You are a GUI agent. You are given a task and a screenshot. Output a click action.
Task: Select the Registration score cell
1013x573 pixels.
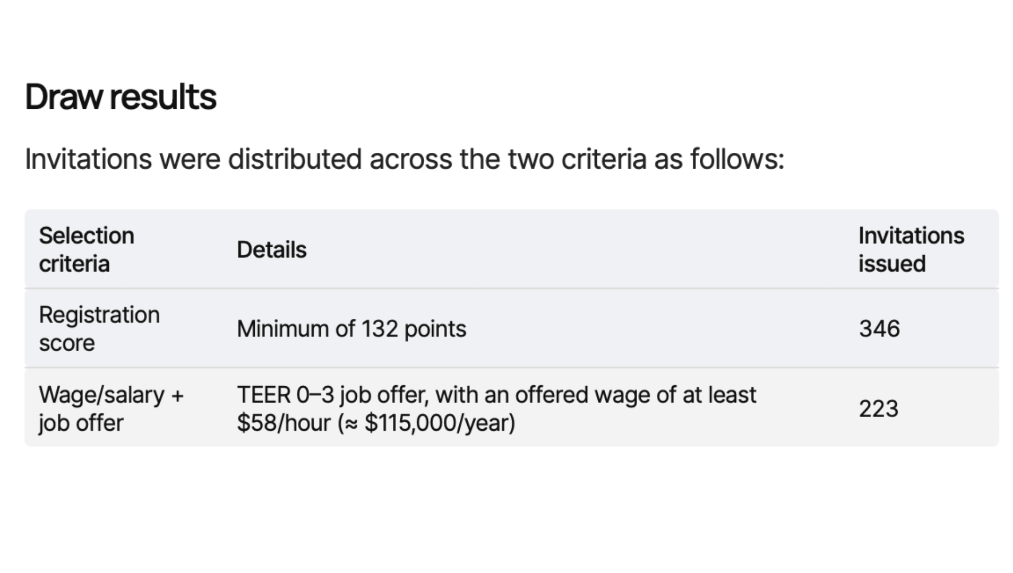[x=99, y=329]
